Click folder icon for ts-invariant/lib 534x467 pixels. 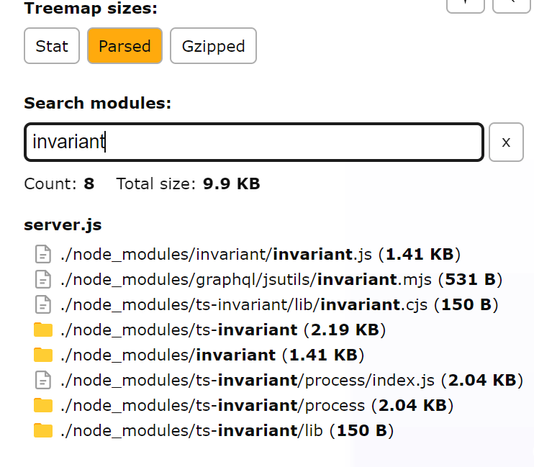coord(44,431)
